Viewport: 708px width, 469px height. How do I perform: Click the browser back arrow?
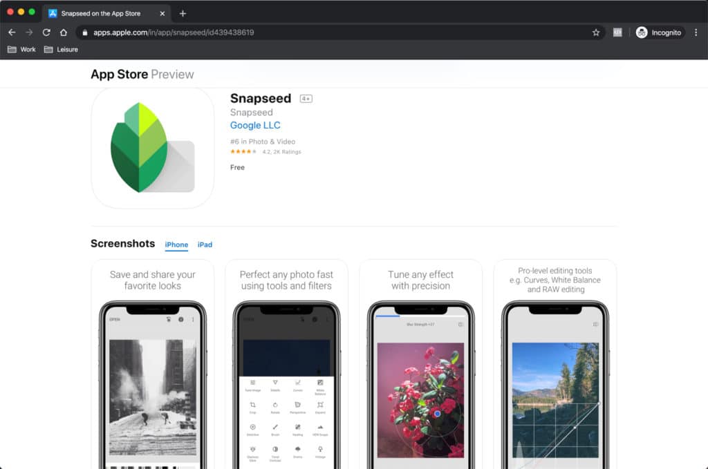12,32
